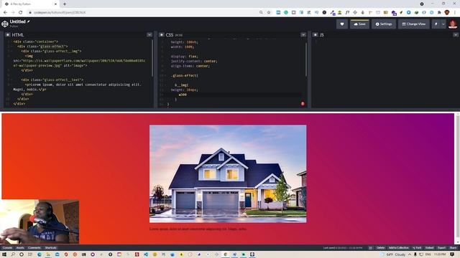Open the Chrome three-dot menu
460x258 pixels.
point(455,13)
